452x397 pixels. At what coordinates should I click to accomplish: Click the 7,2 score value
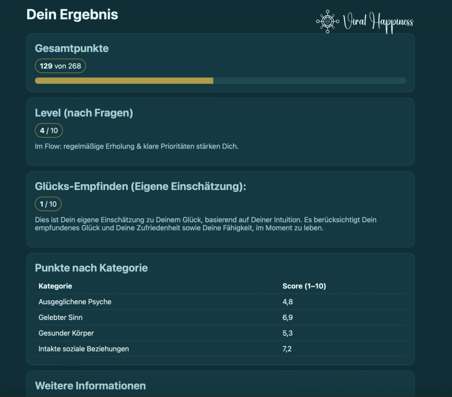287,349
